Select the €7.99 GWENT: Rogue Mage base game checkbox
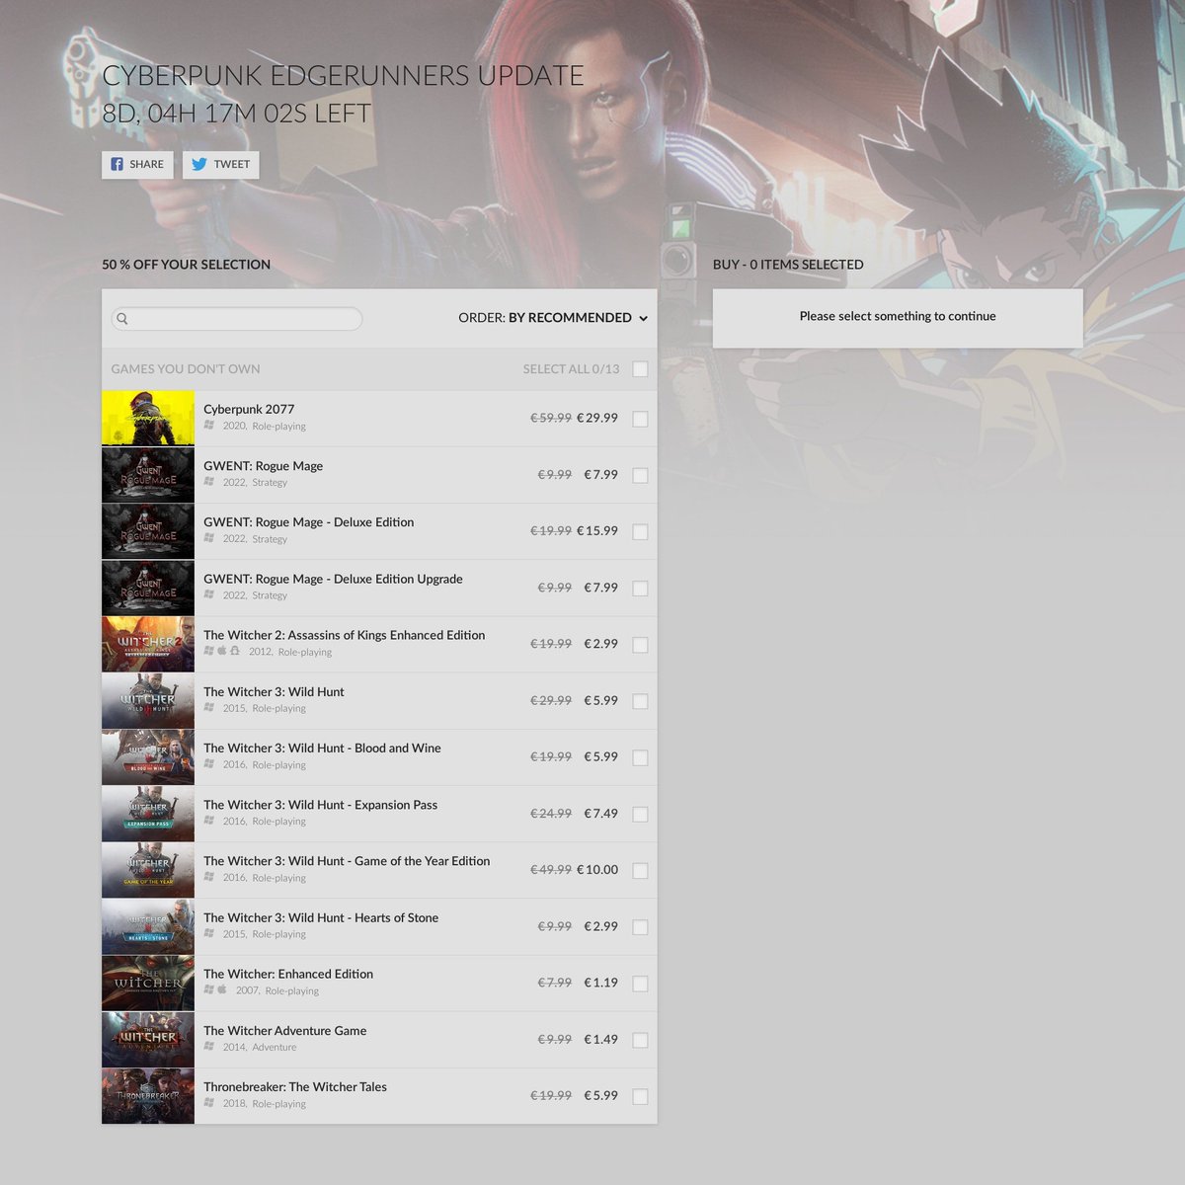The width and height of the screenshot is (1185, 1185). click(640, 475)
